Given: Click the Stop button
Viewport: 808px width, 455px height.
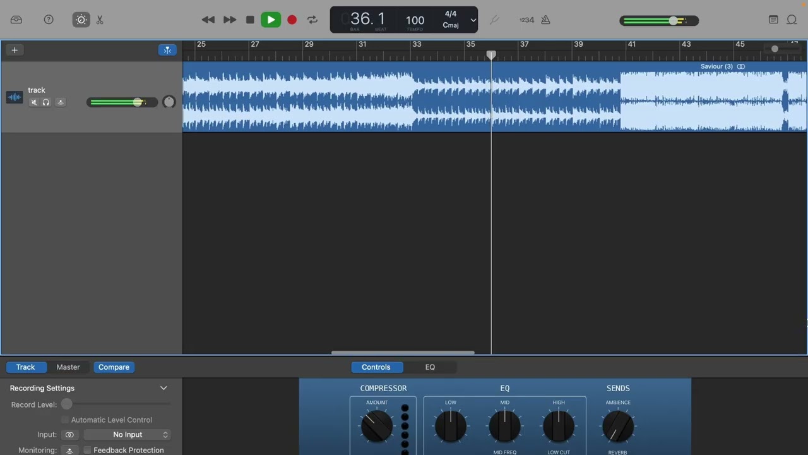Looking at the screenshot, I should coord(250,20).
